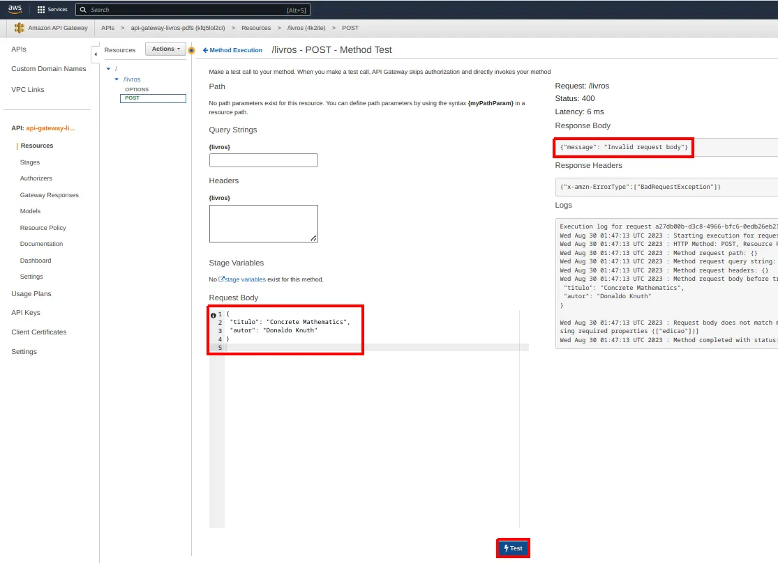Open API Keys
The width and height of the screenshot is (778, 563).
26,313
